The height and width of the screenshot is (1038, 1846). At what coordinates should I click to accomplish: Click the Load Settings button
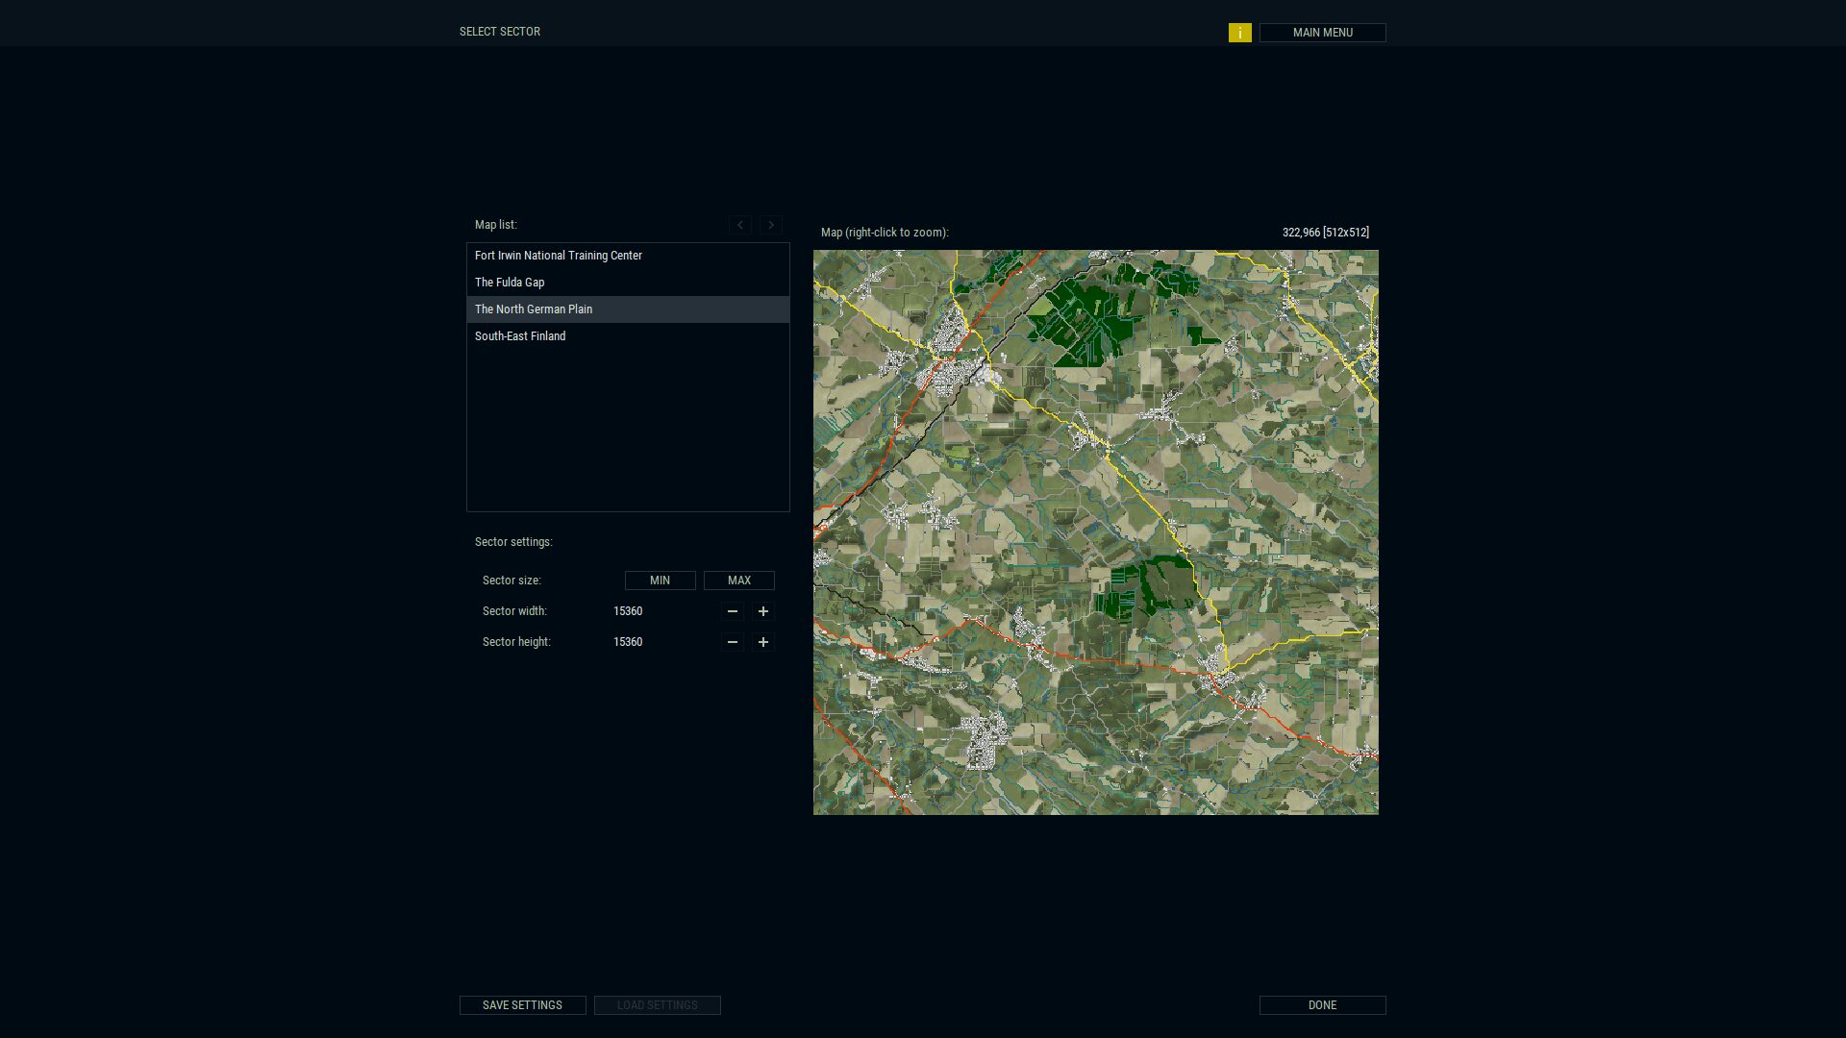tap(657, 1005)
